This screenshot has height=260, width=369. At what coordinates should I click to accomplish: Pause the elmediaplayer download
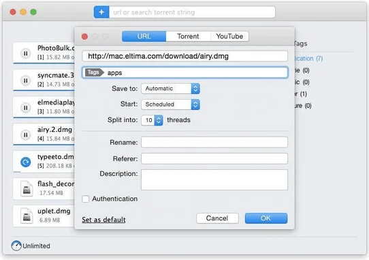[x=26, y=108]
